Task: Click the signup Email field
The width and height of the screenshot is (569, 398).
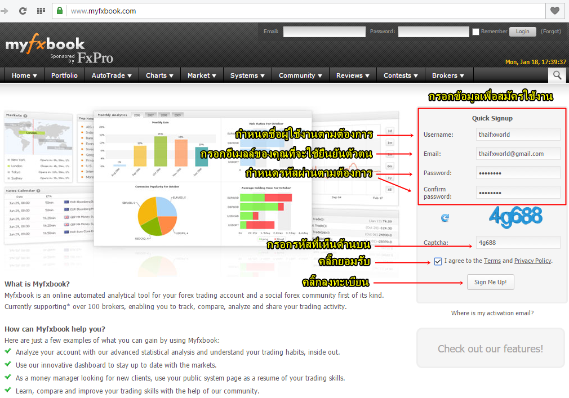Action: tap(518, 154)
